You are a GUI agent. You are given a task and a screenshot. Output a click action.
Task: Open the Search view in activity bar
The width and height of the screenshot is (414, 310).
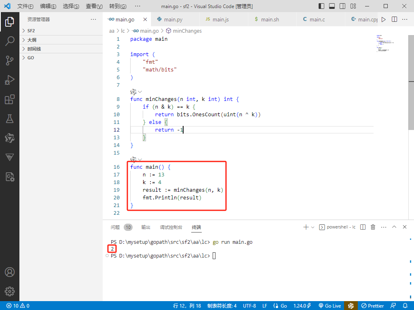pyautogui.click(x=10, y=41)
